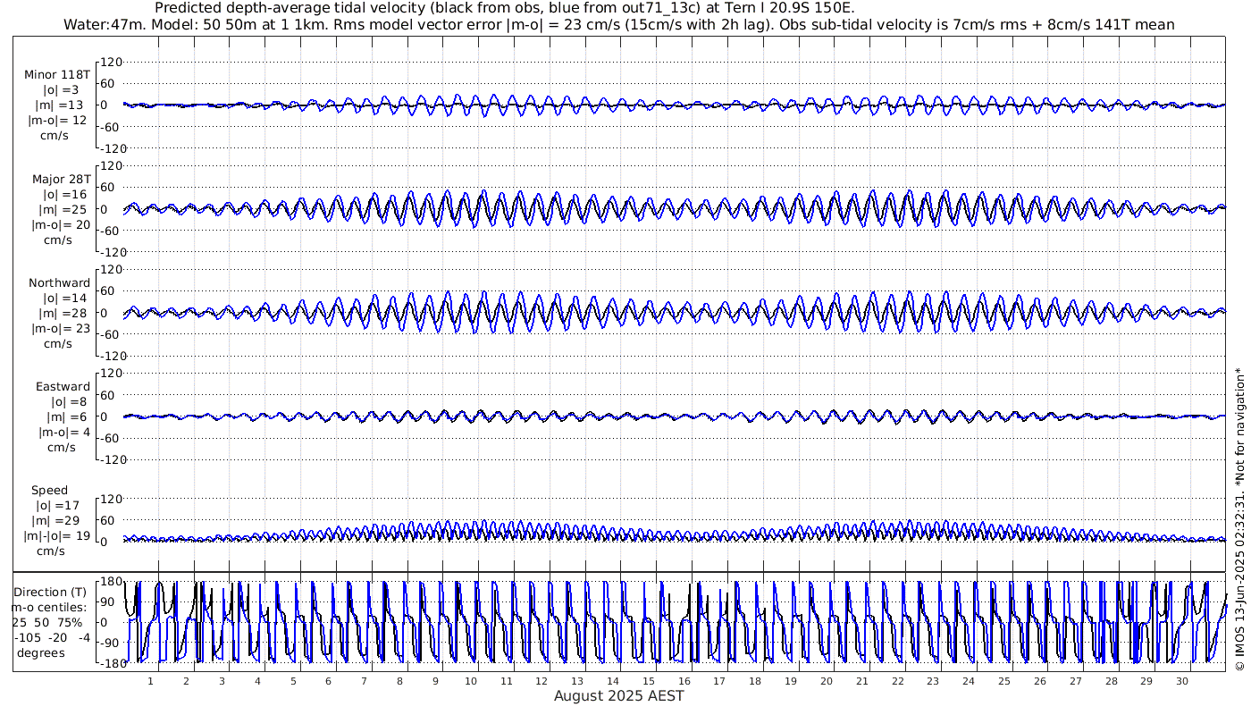Select the 'Speed' panel label

point(49,491)
